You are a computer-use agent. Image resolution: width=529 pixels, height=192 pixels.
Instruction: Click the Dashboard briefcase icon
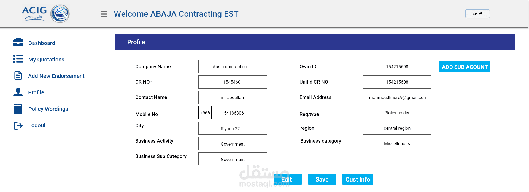coord(18,42)
